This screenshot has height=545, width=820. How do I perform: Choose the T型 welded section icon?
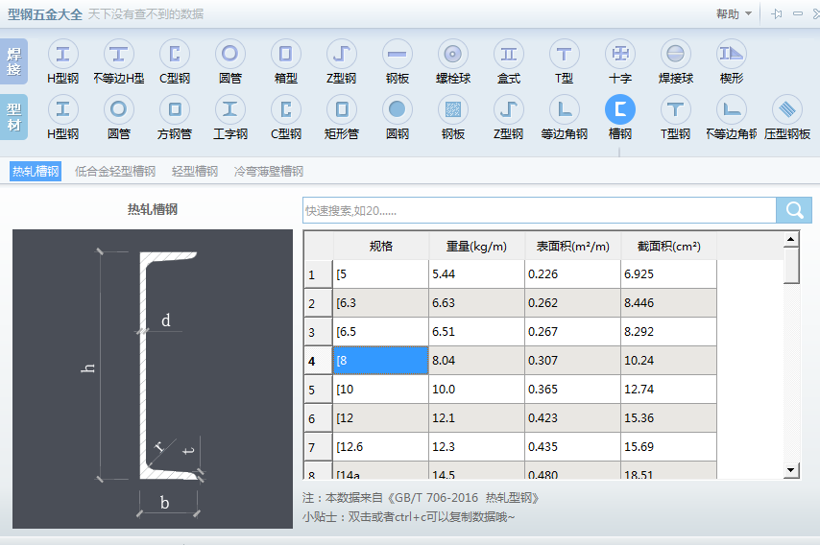[x=565, y=54]
